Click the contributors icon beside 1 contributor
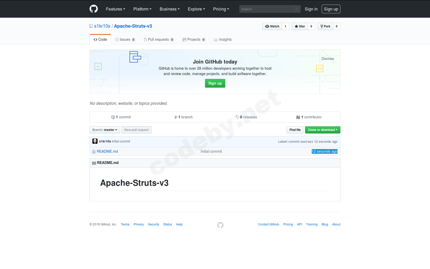The height and width of the screenshot is (269, 430). tap(298, 117)
